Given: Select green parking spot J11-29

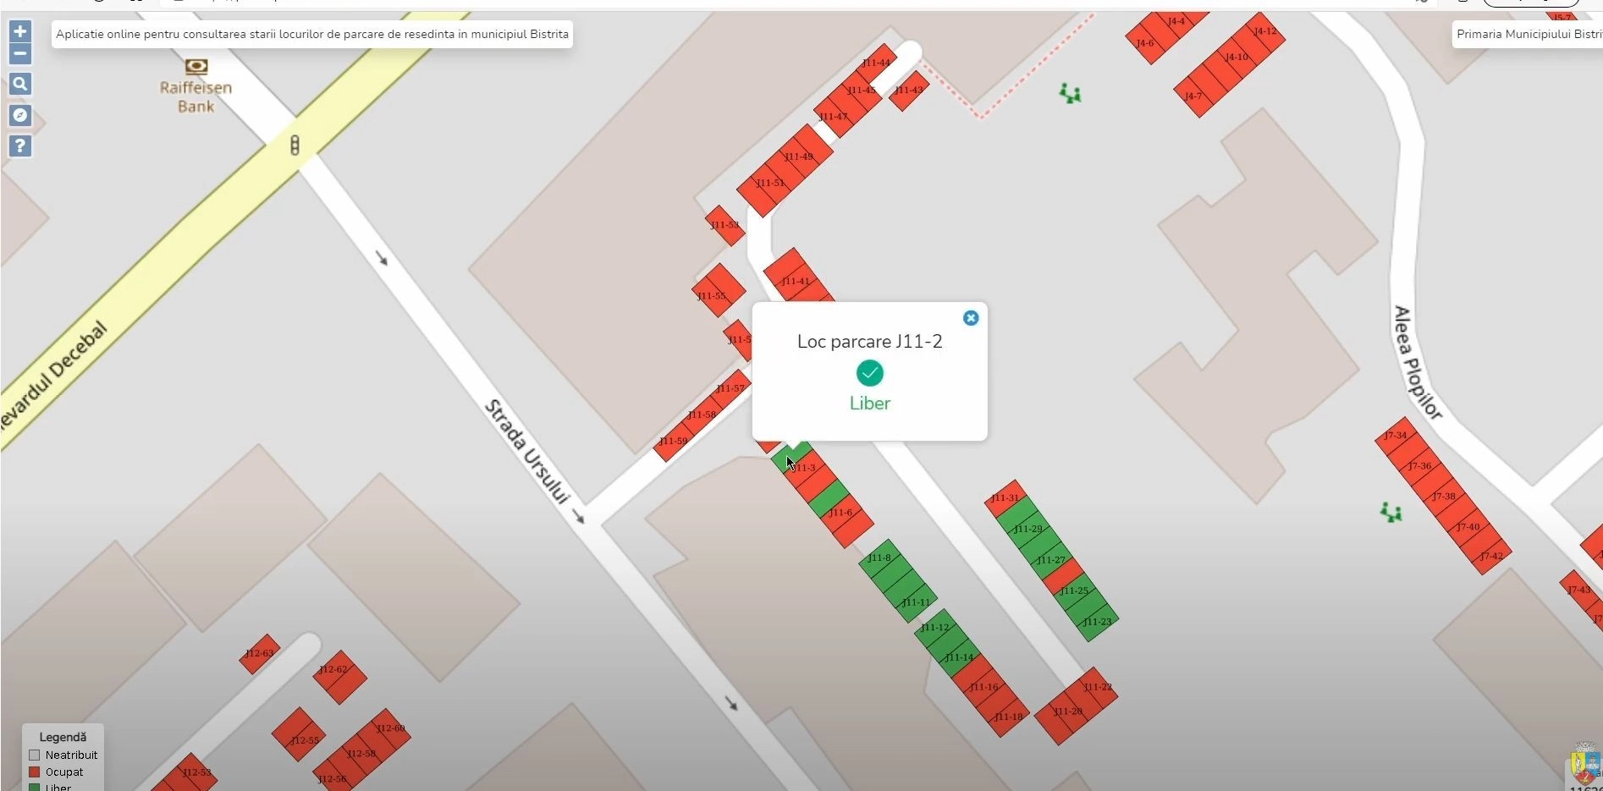Looking at the screenshot, I should tap(1028, 530).
